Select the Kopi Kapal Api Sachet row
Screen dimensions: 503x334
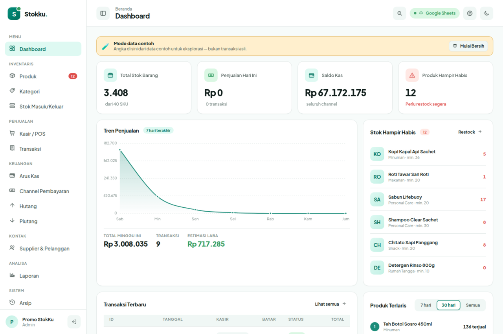pyautogui.click(x=428, y=154)
